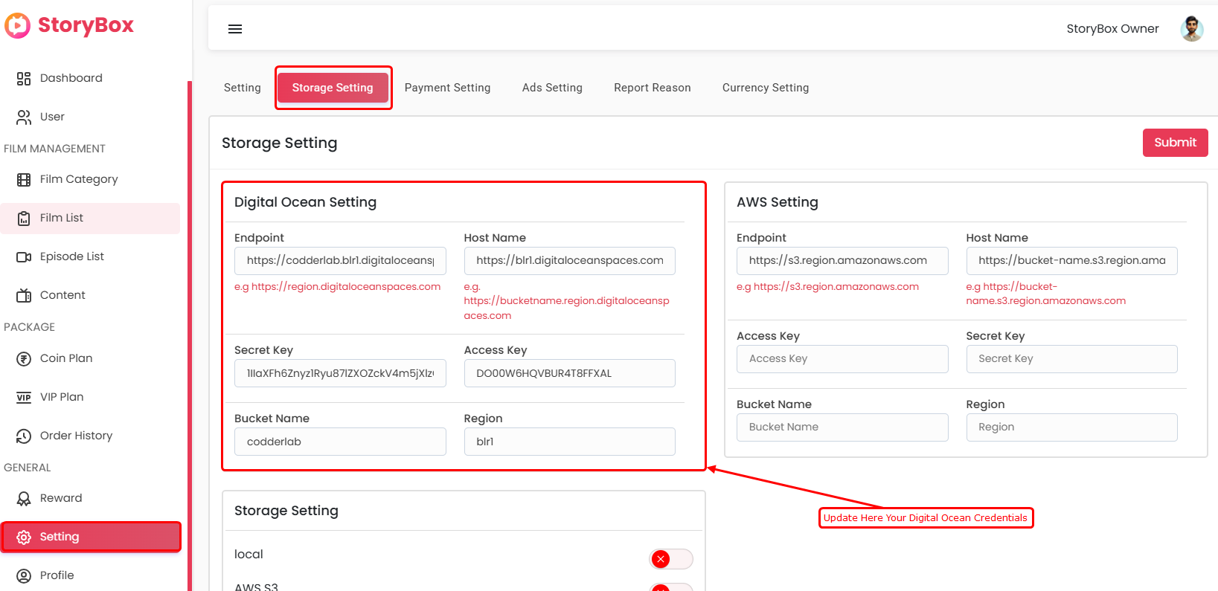Click the User icon in sidebar

24,117
